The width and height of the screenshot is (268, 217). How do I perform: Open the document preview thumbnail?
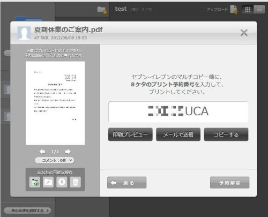55,103
